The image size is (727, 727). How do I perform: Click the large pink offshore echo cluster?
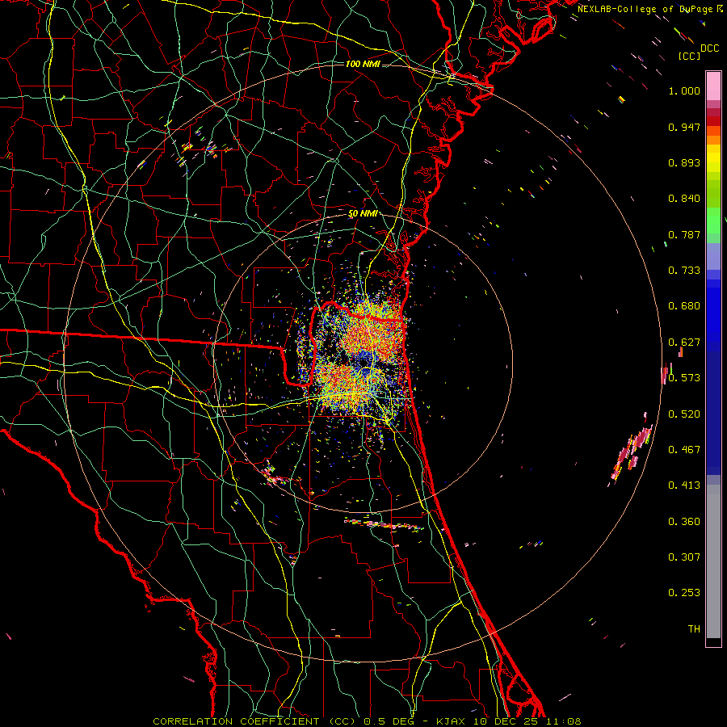point(632,452)
